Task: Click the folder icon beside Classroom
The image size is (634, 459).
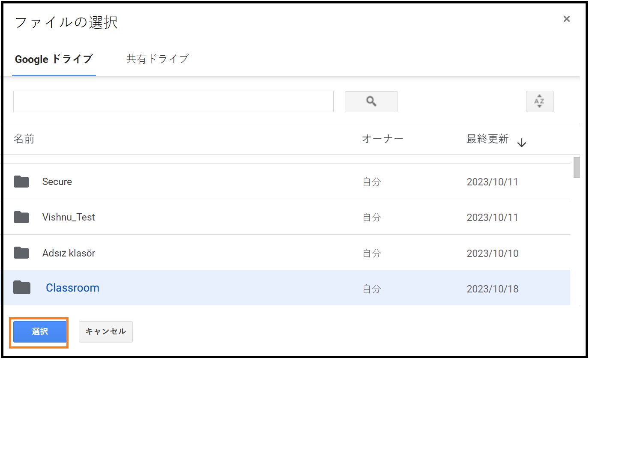Action: (x=22, y=288)
